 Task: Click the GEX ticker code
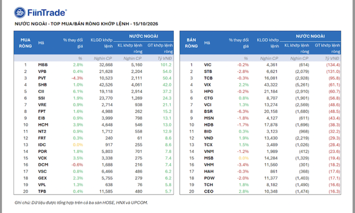click(42, 178)
